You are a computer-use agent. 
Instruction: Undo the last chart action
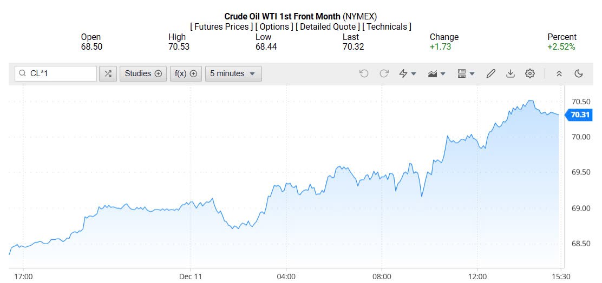tap(364, 73)
